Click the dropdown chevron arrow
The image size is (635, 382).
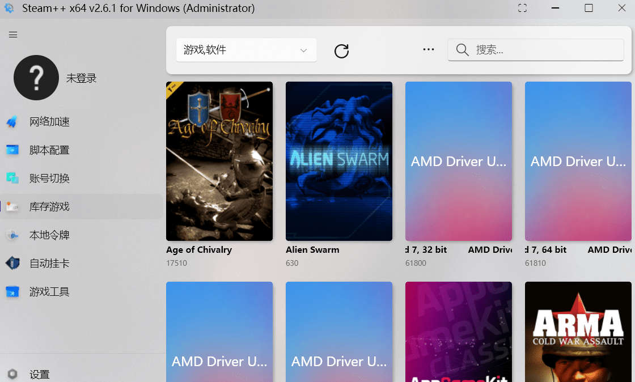[303, 50]
